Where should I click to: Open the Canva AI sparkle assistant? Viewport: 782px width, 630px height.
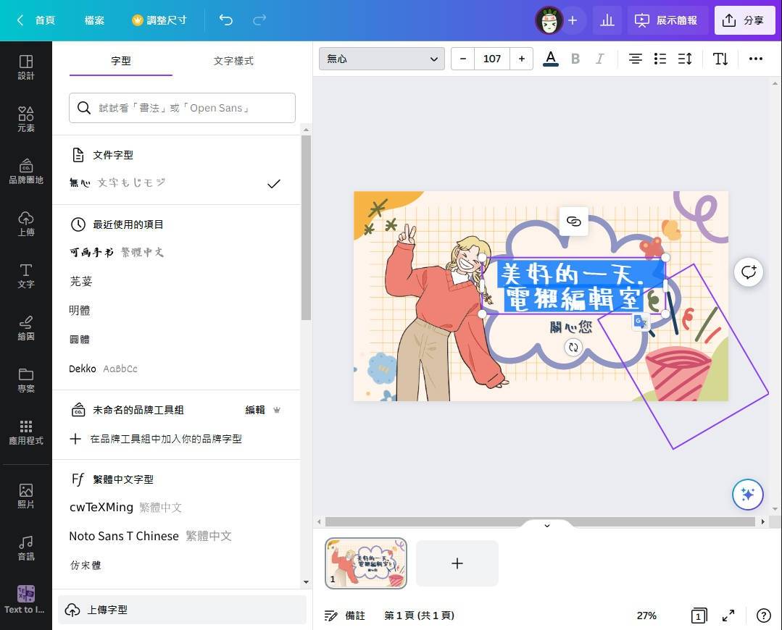coord(748,495)
